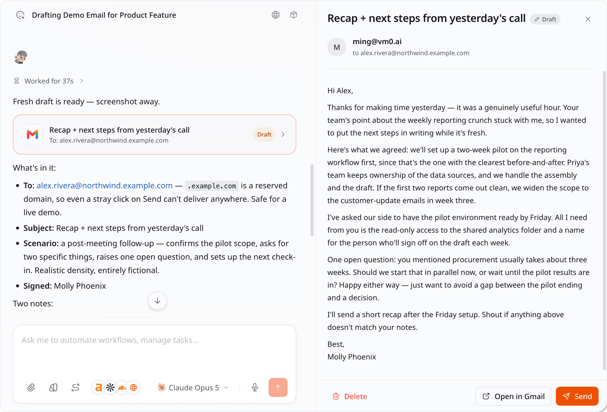607x412 pixels.
Task: Open the new chat icon beside title
Action: coord(21,15)
